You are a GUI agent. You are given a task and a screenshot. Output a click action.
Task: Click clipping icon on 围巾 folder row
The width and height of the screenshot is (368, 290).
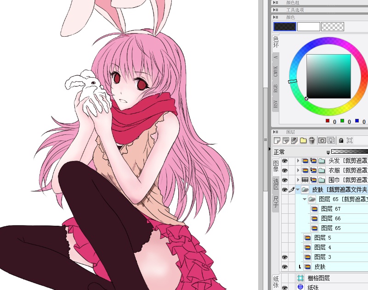click(x=313, y=180)
